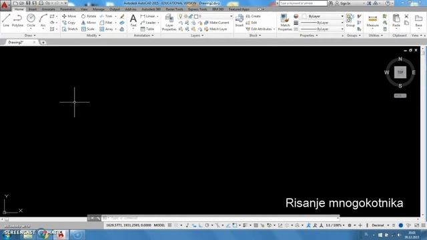Click Sign In link

click(x=342, y=3)
